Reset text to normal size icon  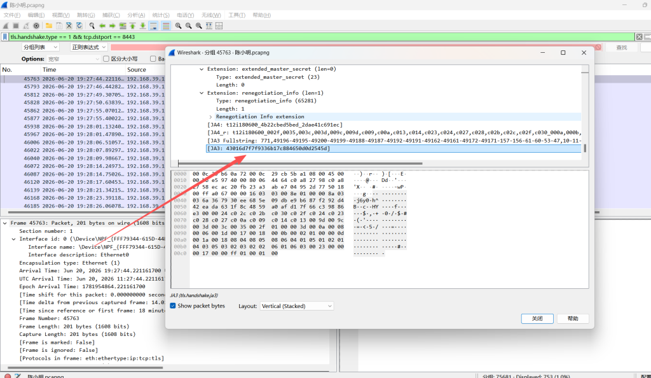coord(199,25)
